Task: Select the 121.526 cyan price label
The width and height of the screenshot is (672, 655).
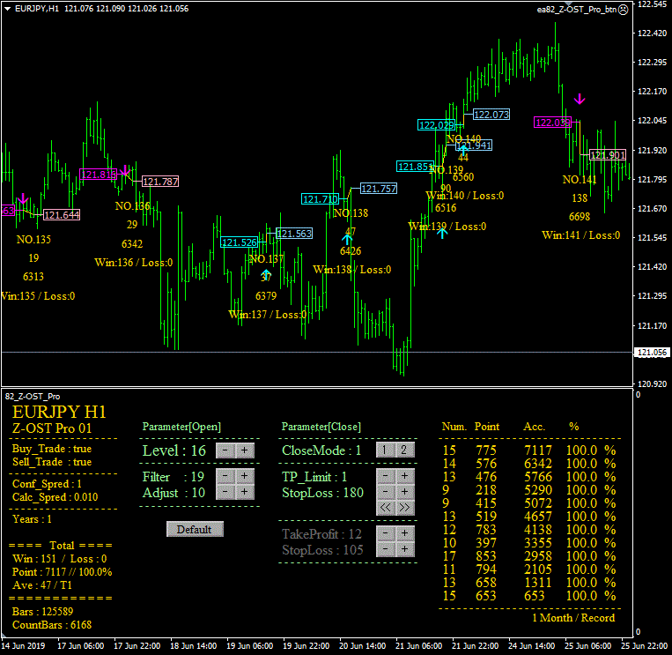Action: [240, 242]
